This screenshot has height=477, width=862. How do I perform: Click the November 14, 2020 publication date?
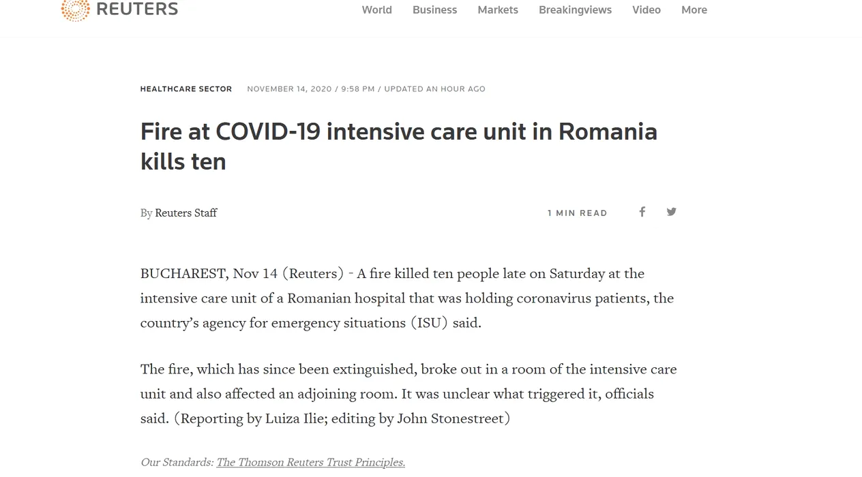coord(289,89)
